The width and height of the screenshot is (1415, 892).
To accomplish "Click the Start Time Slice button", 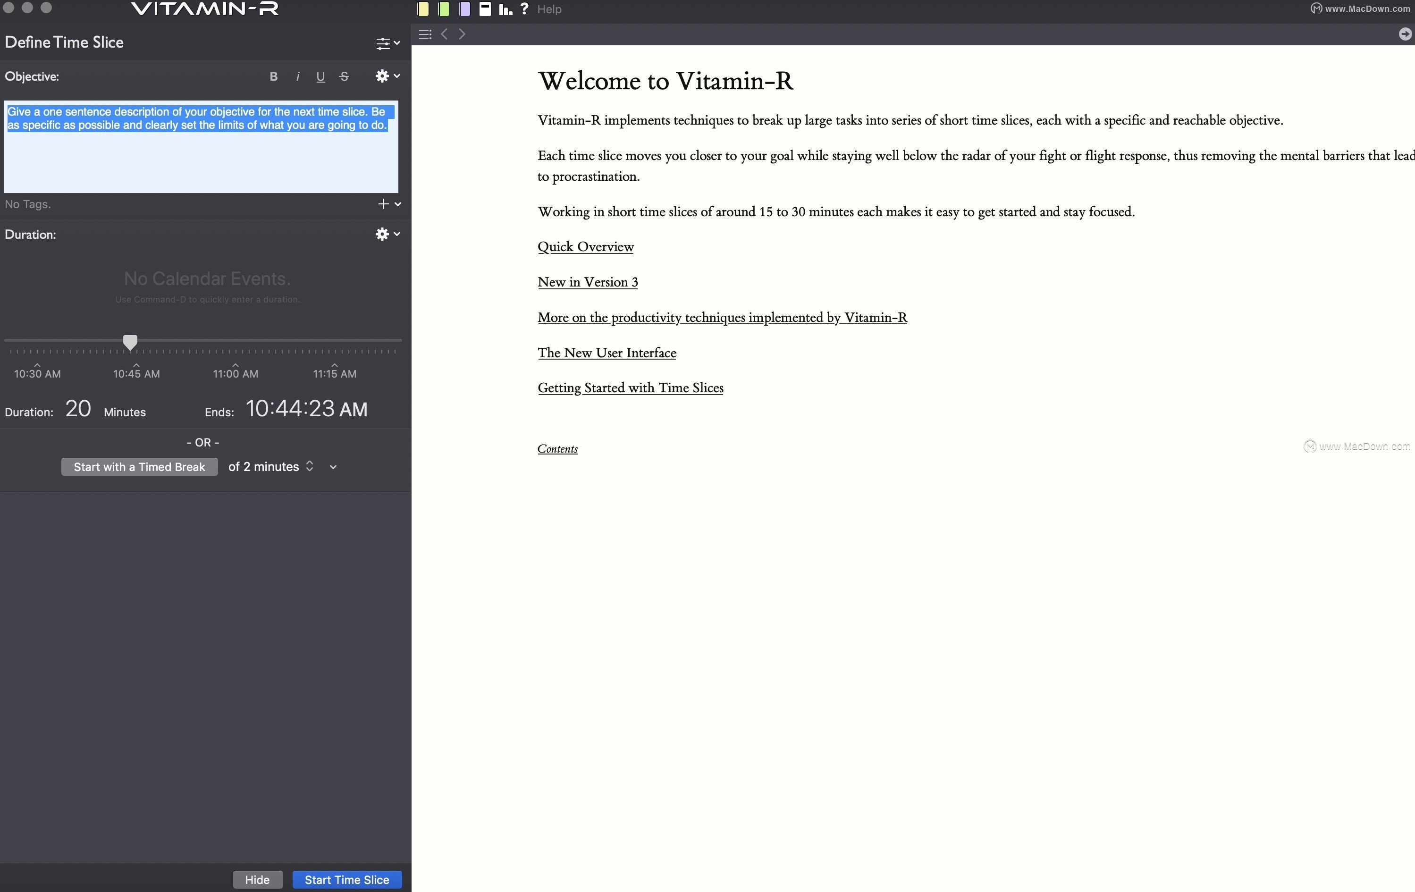I will click(x=346, y=879).
